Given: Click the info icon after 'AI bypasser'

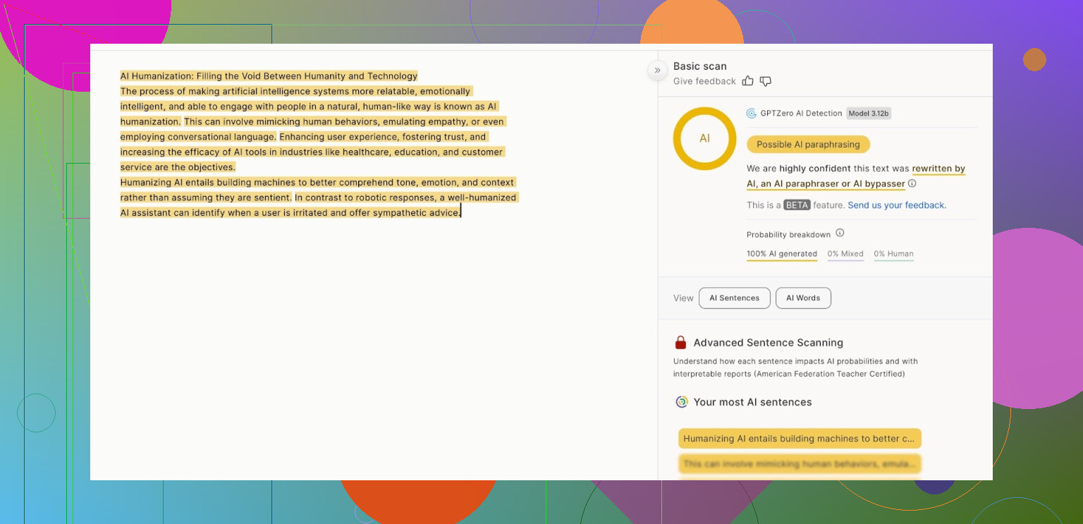Looking at the screenshot, I should (x=912, y=183).
